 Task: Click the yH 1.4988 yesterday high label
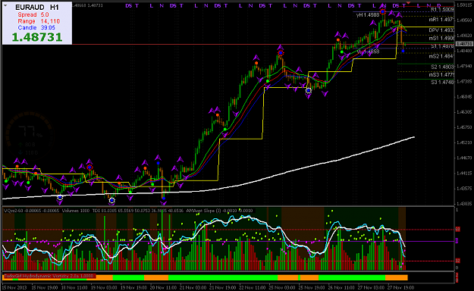(368, 15)
